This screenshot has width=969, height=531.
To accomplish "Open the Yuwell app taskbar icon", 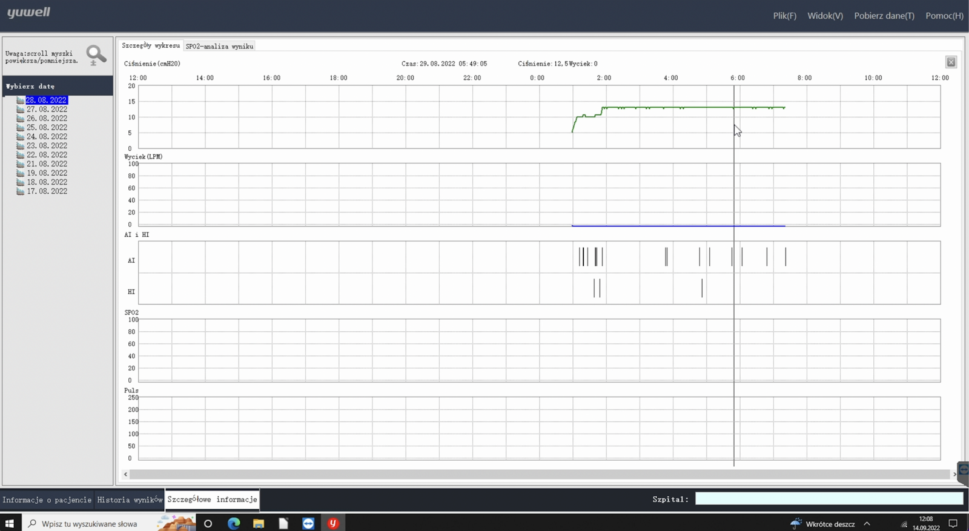I will [332, 523].
